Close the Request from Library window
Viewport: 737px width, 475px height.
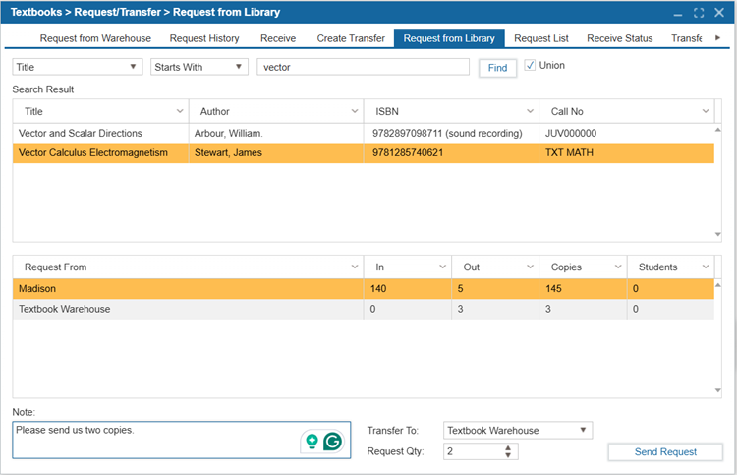click(x=719, y=13)
